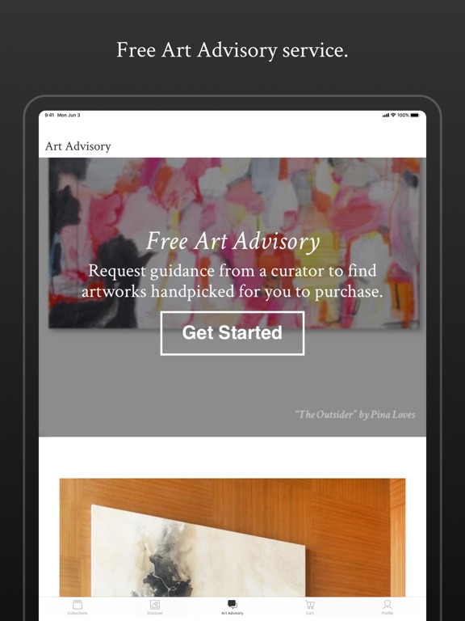
Task: Tap the Mon Jun 3 date
Action: click(x=69, y=116)
